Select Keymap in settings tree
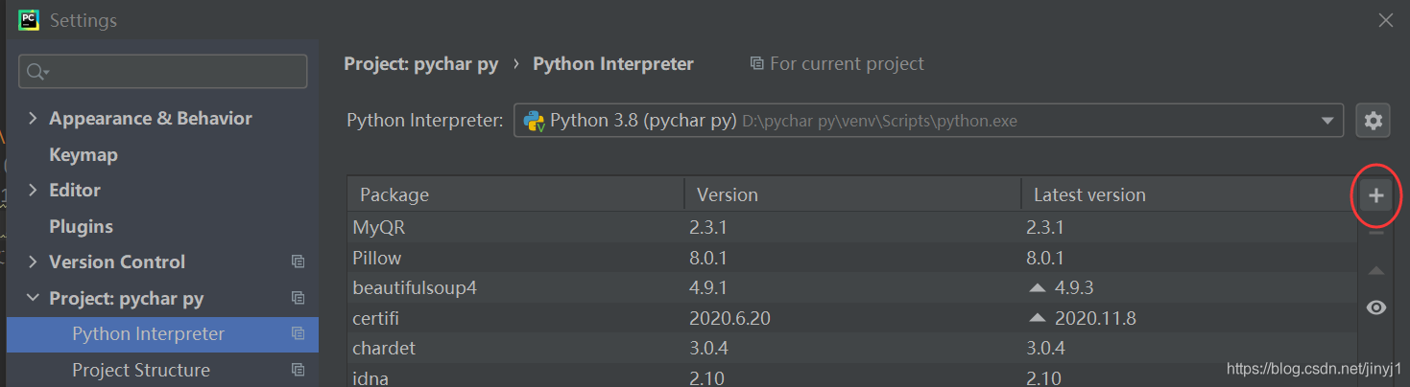This screenshot has width=1410, height=387. click(x=84, y=154)
